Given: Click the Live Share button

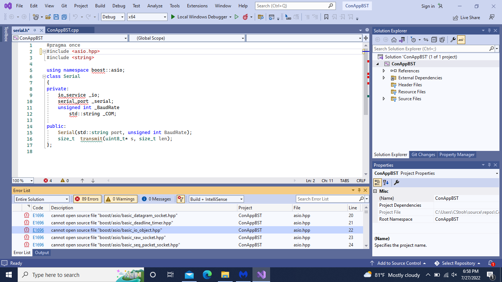Looking at the screenshot, I should 466,17.
